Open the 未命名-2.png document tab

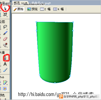41,3
